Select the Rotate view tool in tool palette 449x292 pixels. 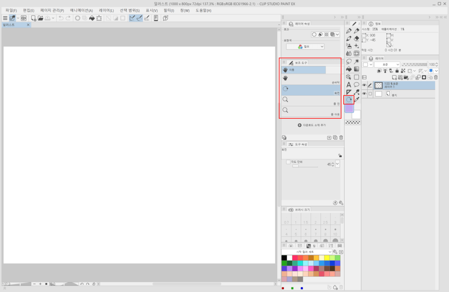[x=349, y=100]
